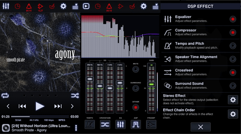This screenshot has width=241, height=134.
Task: Click the red alarm bell 06:15 in EQ screen
Action: click(x=109, y=7)
